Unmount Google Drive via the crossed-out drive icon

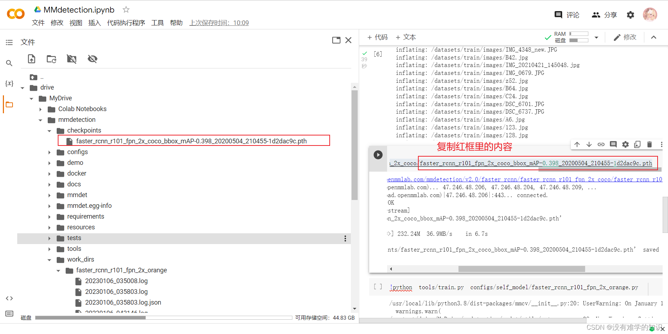coord(72,59)
